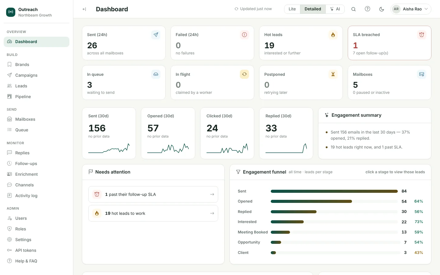Click the Outreach logo icon

(x=11, y=12)
